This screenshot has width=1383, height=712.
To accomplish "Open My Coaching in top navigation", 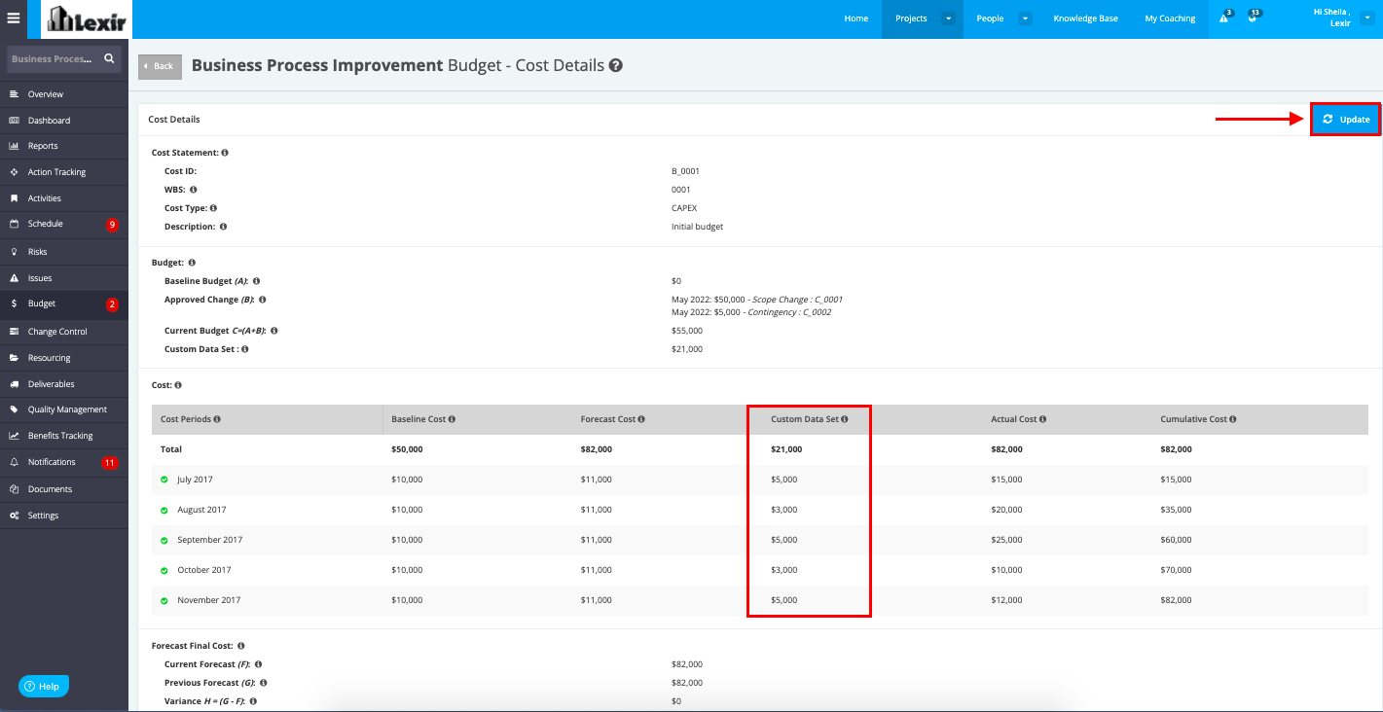I will [x=1170, y=18].
